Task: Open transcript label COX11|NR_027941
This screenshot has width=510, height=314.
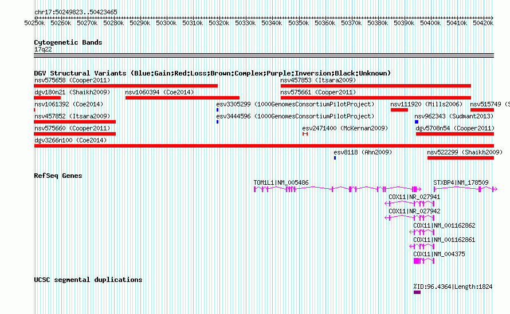Action: click(x=414, y=197)
